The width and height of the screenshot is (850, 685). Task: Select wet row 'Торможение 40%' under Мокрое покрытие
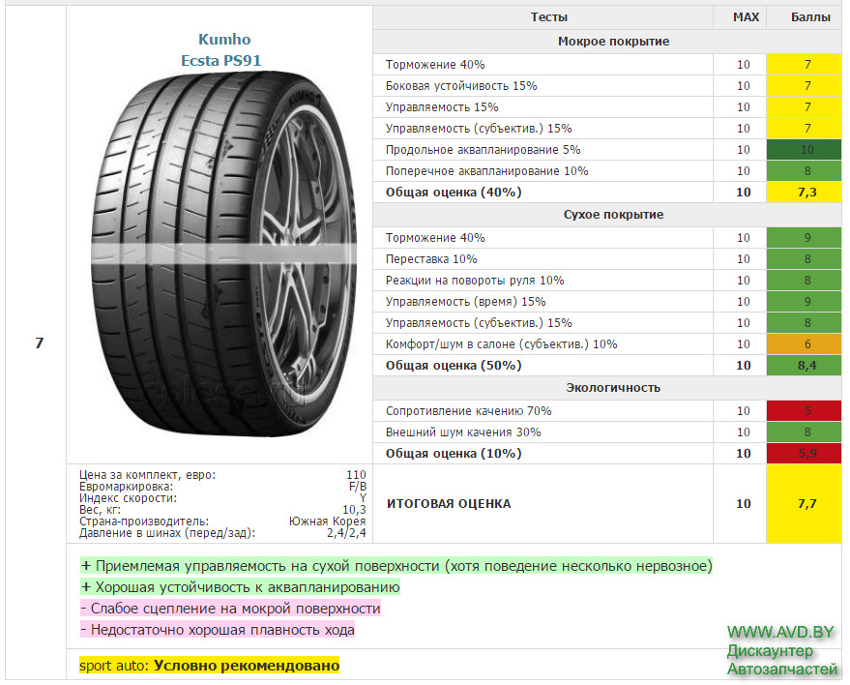[x=435, y=65]
